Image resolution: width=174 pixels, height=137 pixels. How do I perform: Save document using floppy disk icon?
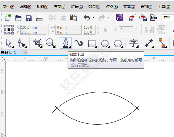(29, 18)
